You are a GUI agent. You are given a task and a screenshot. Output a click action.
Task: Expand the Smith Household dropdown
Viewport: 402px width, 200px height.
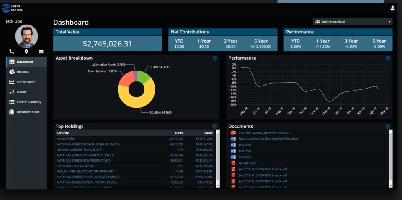pyautogui.click(x=353, y=22)
